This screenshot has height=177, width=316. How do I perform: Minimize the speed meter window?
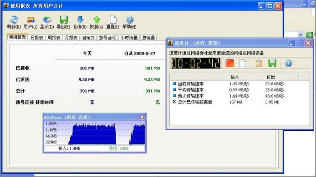(291, 43)
